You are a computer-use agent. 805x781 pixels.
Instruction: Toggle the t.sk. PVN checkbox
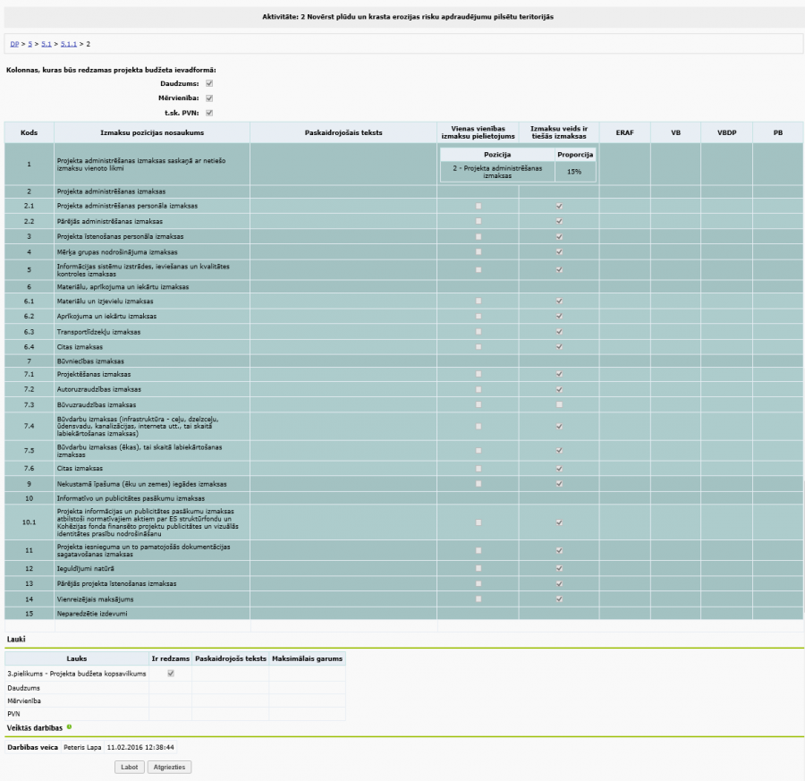(209, 113)
